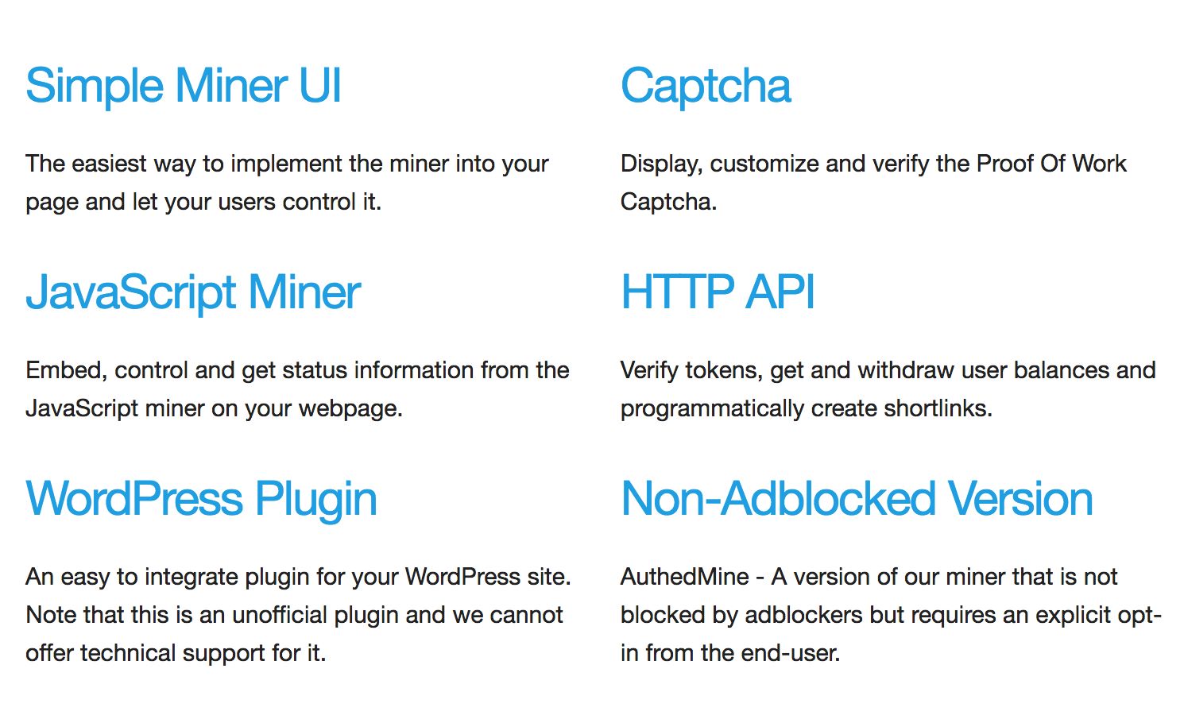This screenshot has width=1184, height=723.
Task: Click the JavaScript Miner description paragraph
Action: coord(297,389)
